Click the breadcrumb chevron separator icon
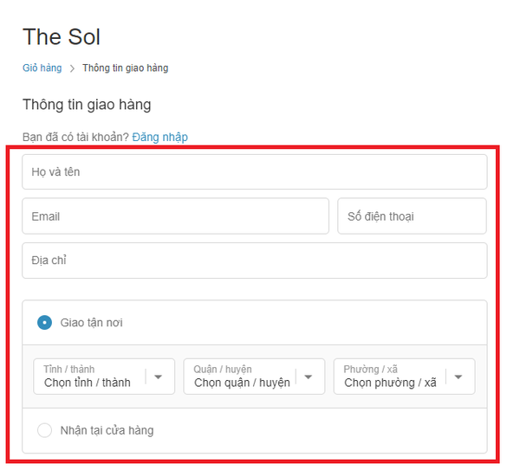Image resolution: width=520 pixels, height=470 pixels. 72,68
